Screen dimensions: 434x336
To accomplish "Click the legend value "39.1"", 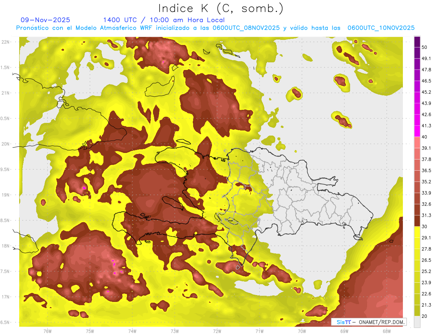I will click(426, 148).
